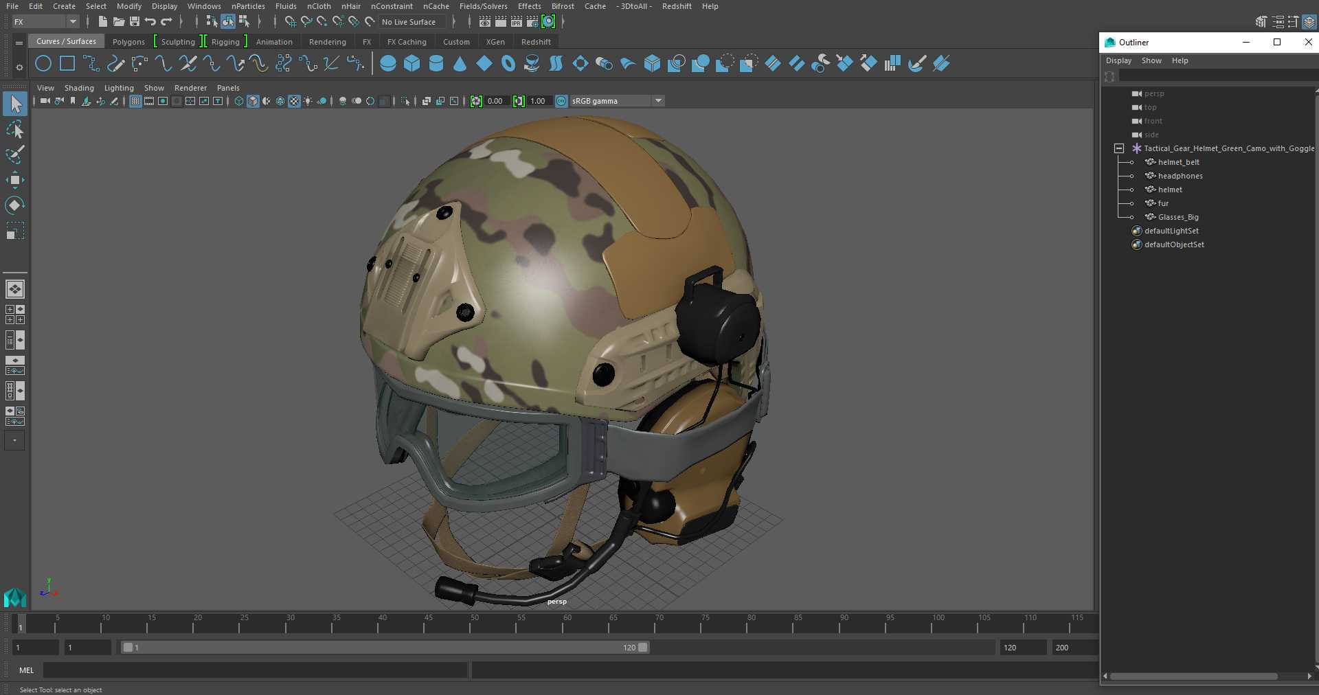This screenshot has height=695, width=1319.
Task: Click the exposure value field 0.00
Action: tap(497, 101)
